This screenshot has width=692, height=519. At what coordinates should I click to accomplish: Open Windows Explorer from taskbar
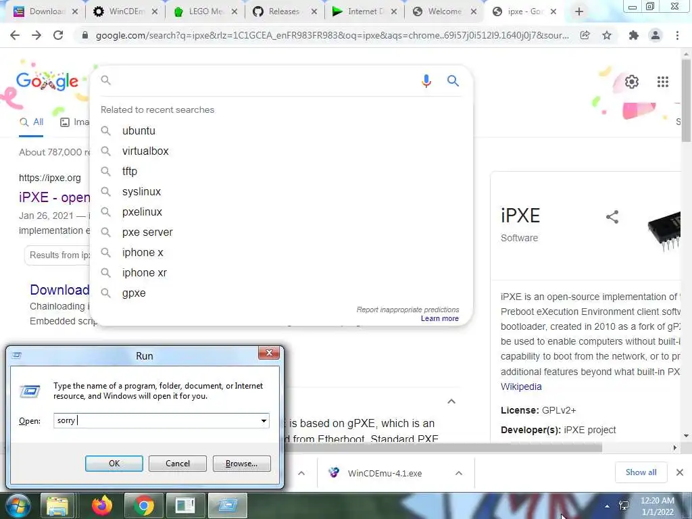(57, 505)
